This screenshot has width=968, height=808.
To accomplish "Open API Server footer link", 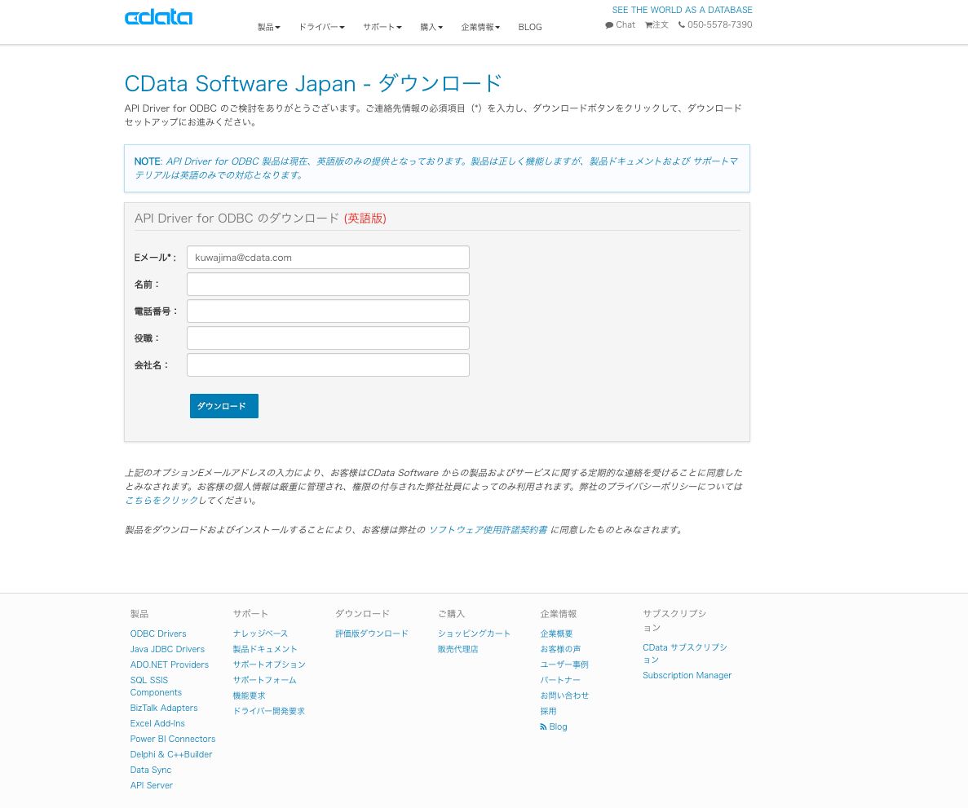I will (151, 785).
